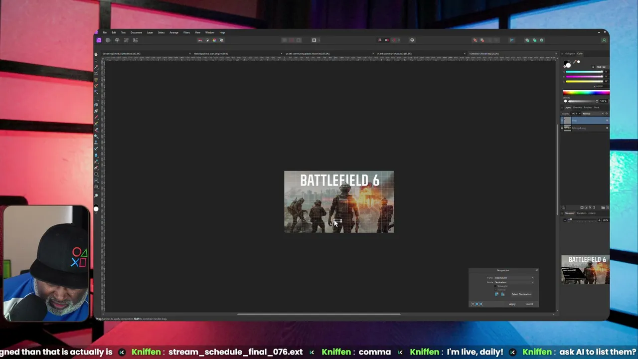Switch to the Brushes panel tab
Screen dimensions: 638x359
click(588, 107)
